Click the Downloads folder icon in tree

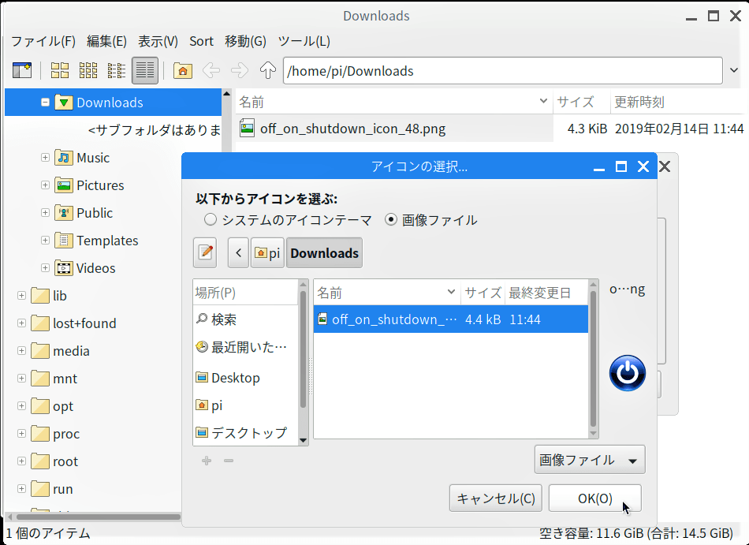pos(64,103)
